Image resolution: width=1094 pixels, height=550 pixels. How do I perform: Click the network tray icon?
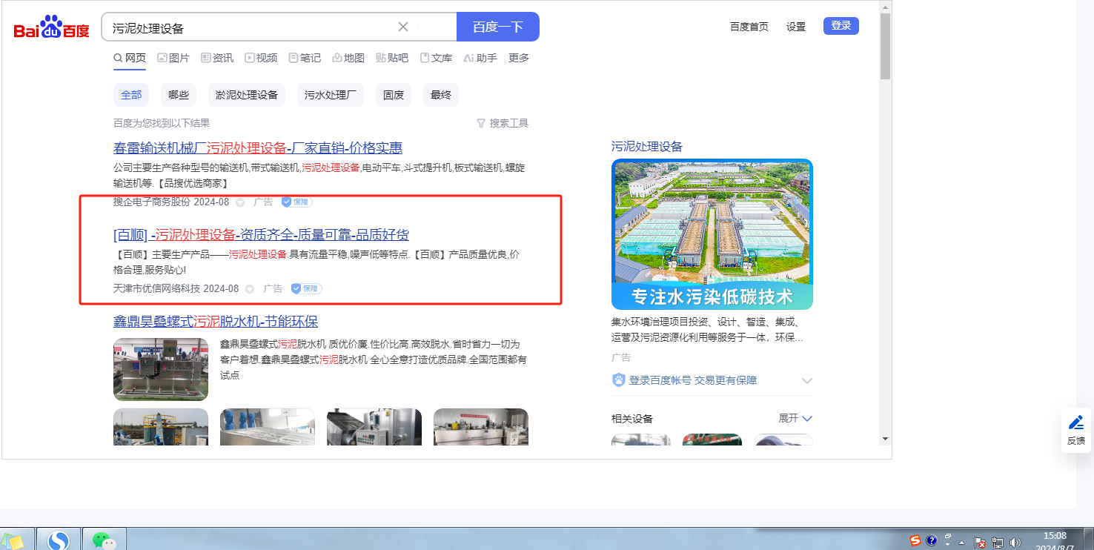[x=998, y=542]
